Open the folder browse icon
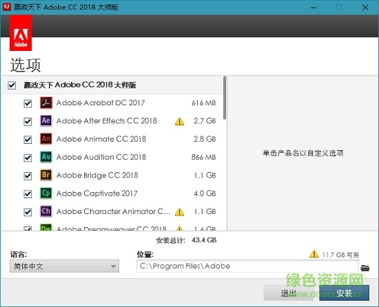The width and height of the screenshot is (379, 307). coord(365,268)
